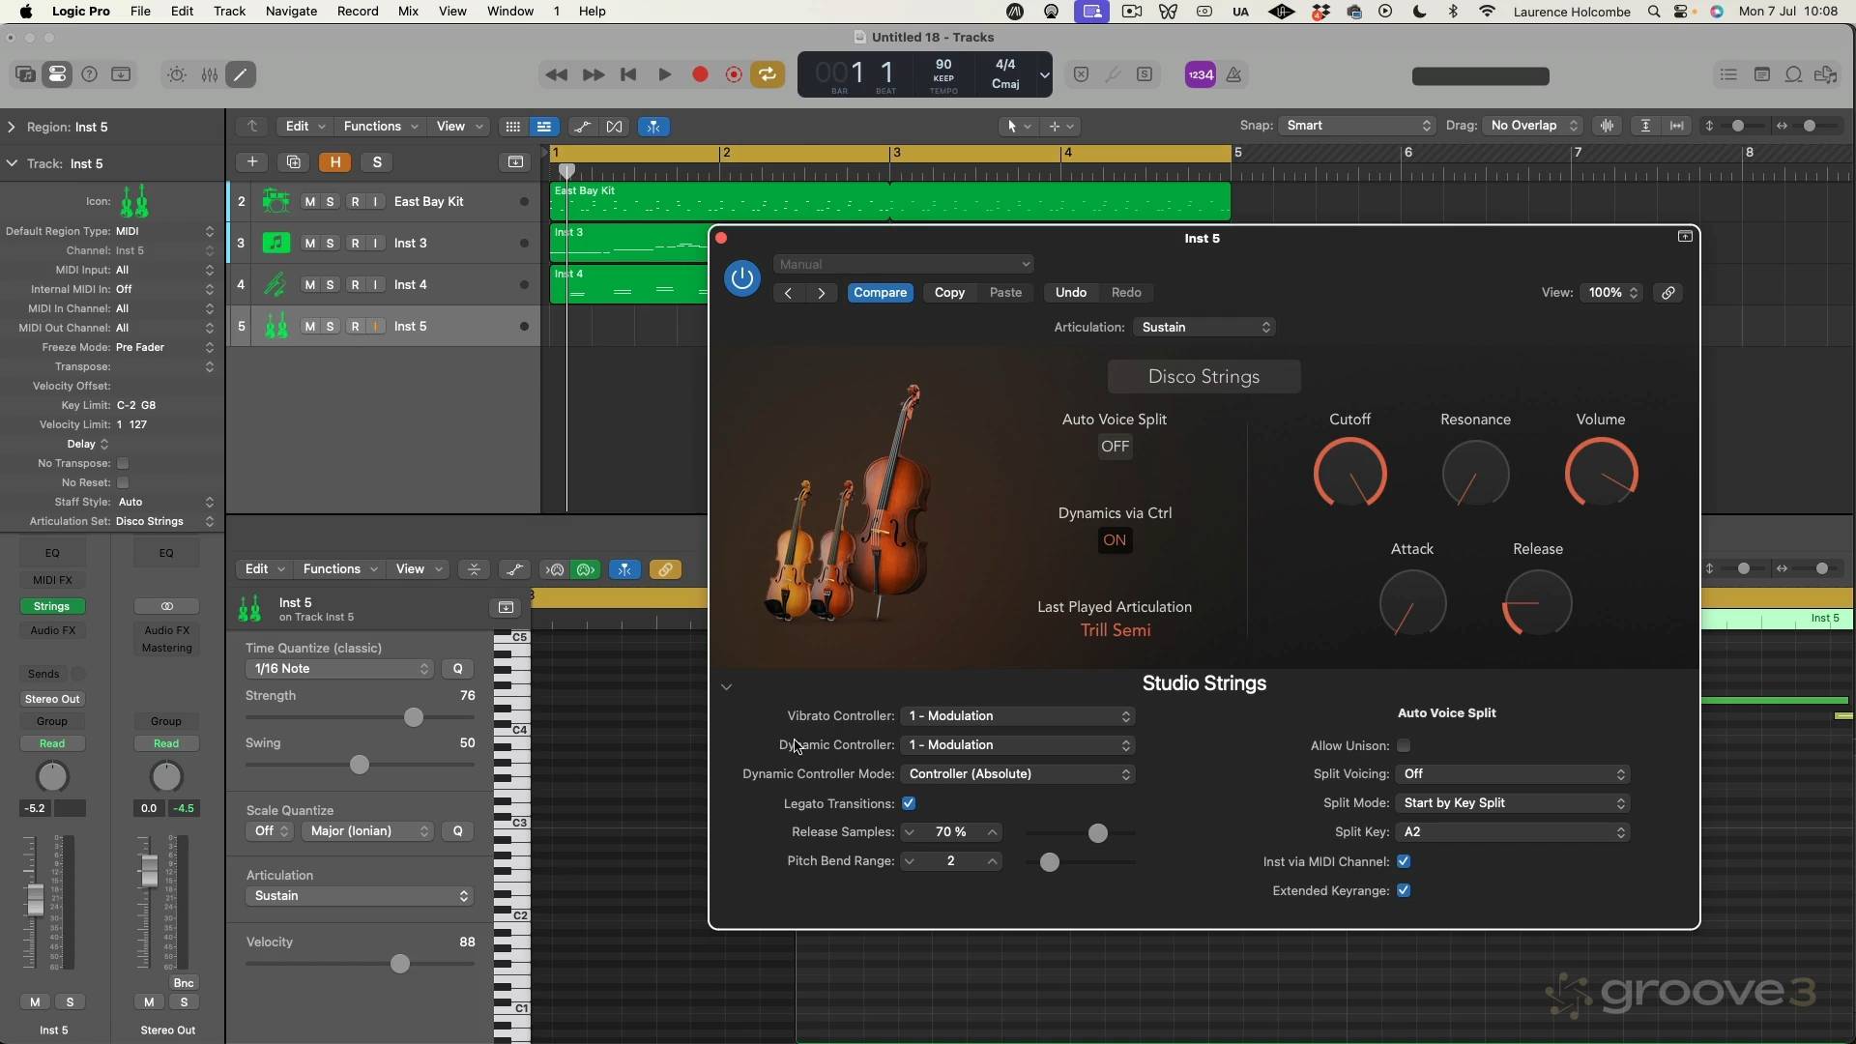The height and width of the screenshot is (1044, 1856).
Task: Open tracks area Functions menu
Action: [381, 127]
